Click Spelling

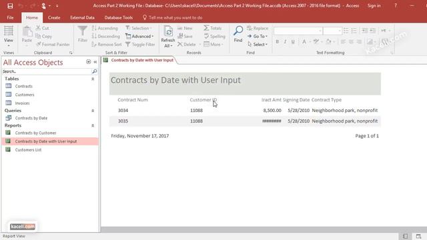click(215, 36)
